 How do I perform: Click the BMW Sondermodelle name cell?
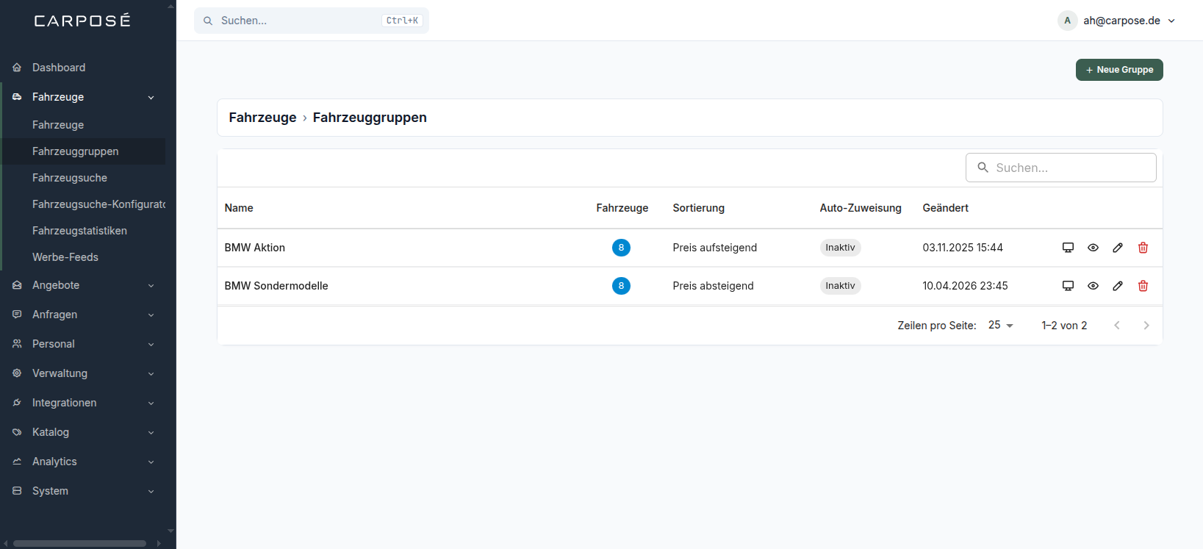(276, 286)
